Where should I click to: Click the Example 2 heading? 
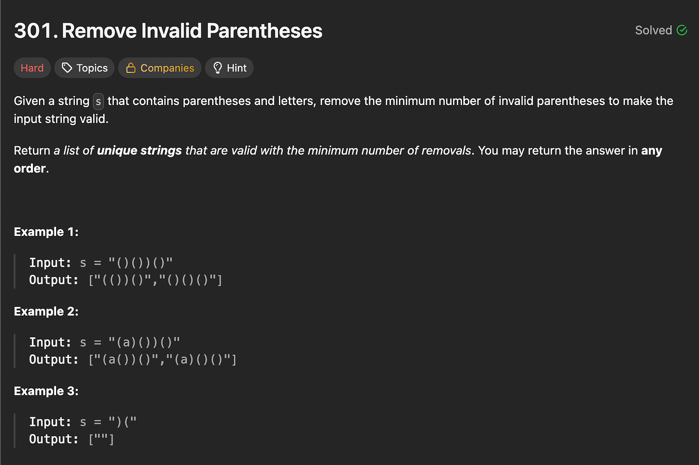46,312
